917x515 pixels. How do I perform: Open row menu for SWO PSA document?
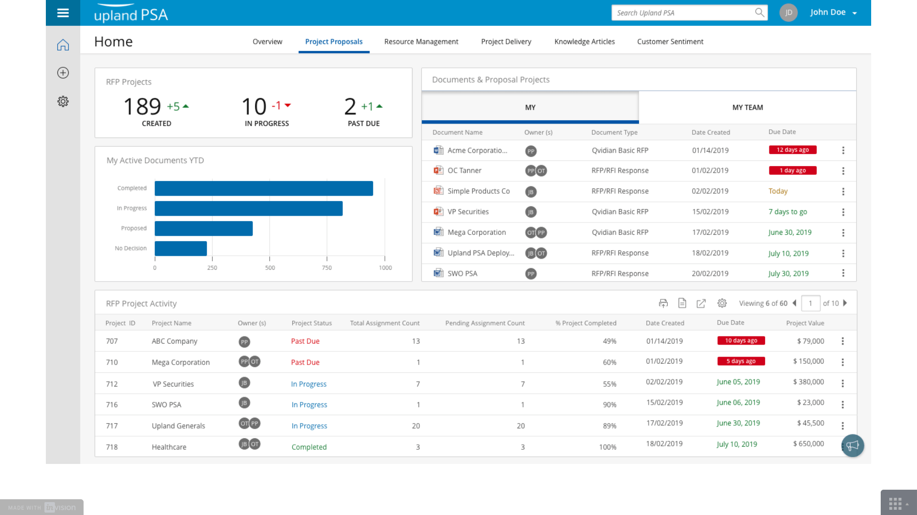[x=843, y=273]
